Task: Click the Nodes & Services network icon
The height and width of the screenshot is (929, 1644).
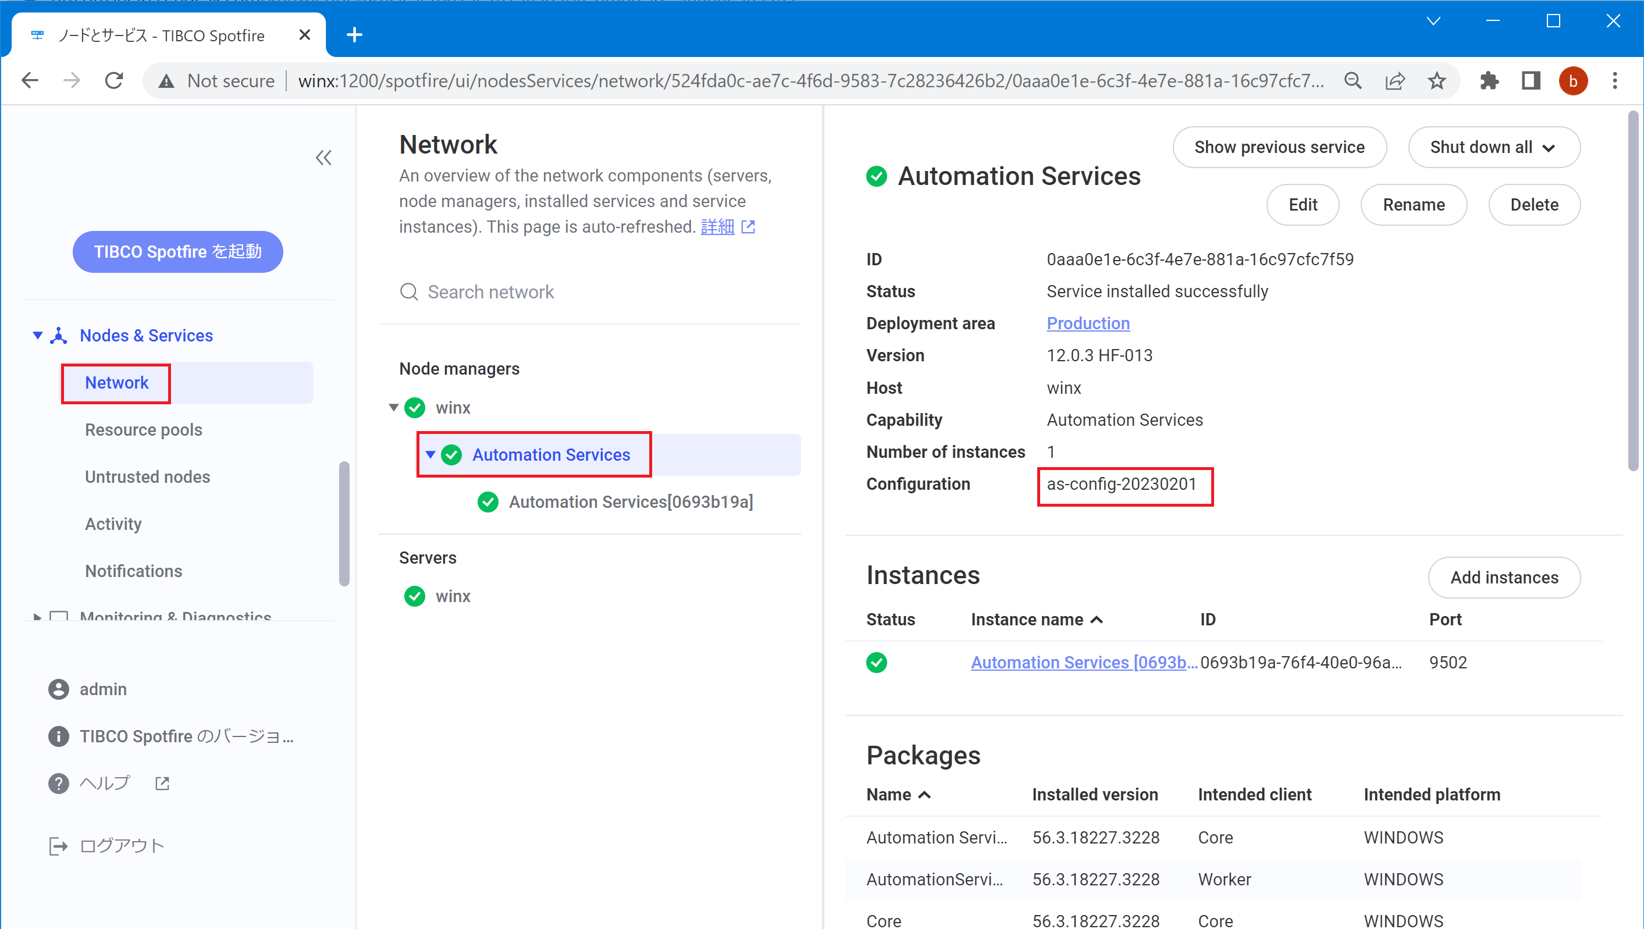Action: coord(59,336)
